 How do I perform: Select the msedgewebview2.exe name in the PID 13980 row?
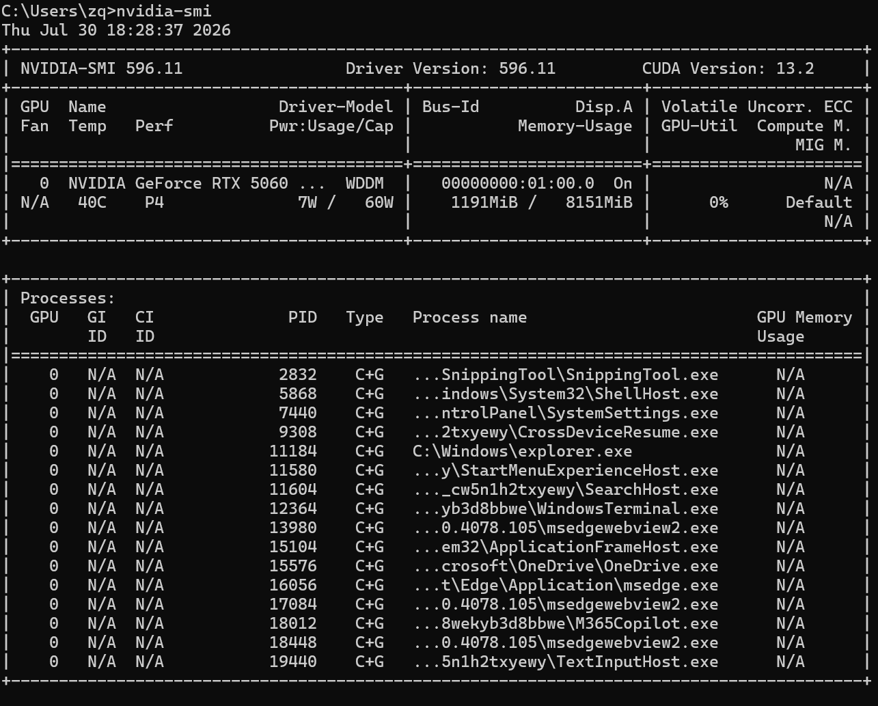tap(566, 528)
